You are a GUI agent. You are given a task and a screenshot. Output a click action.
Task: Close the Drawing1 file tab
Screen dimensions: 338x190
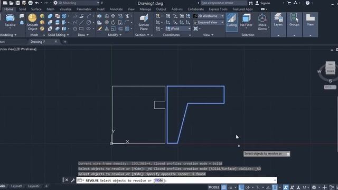coord(56,42)
